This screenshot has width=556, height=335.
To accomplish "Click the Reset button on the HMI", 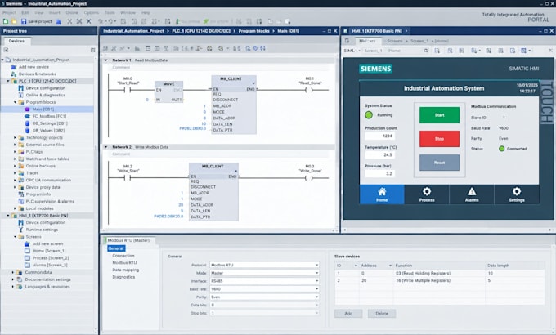I will [439, 163].
